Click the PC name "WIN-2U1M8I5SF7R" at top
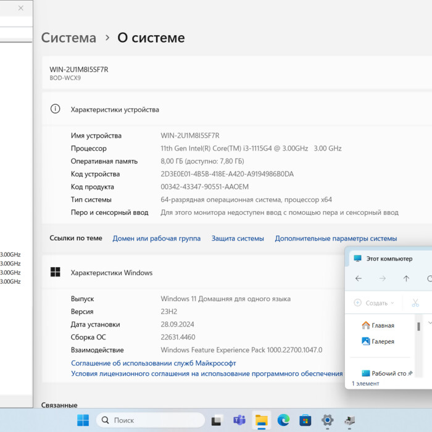The width and height of the screenshot is (432, 432). tap(79, 69)
